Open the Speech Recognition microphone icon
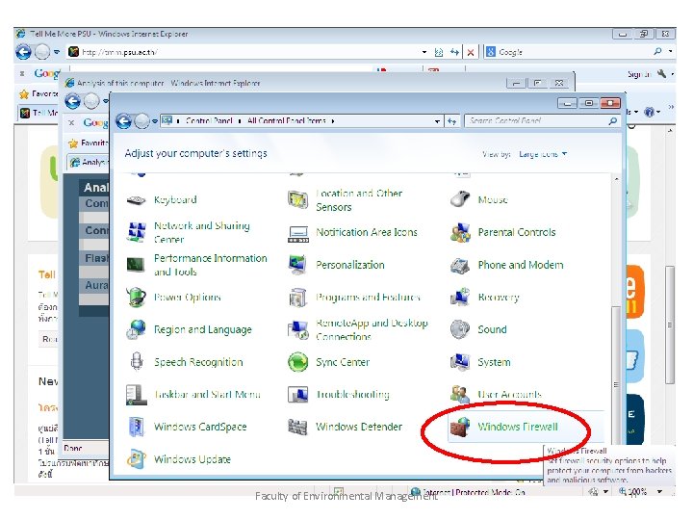 point(136,362)
